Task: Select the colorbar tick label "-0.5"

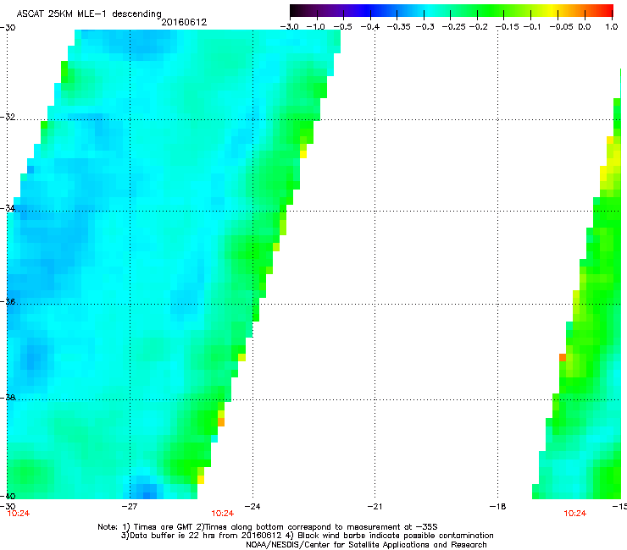Action: 342,27
